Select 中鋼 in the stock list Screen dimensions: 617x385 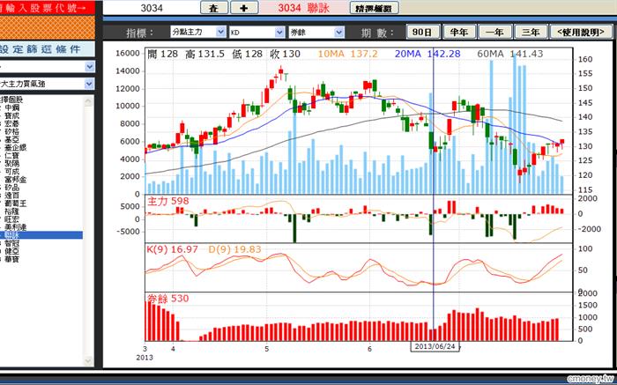pos(11,107)
